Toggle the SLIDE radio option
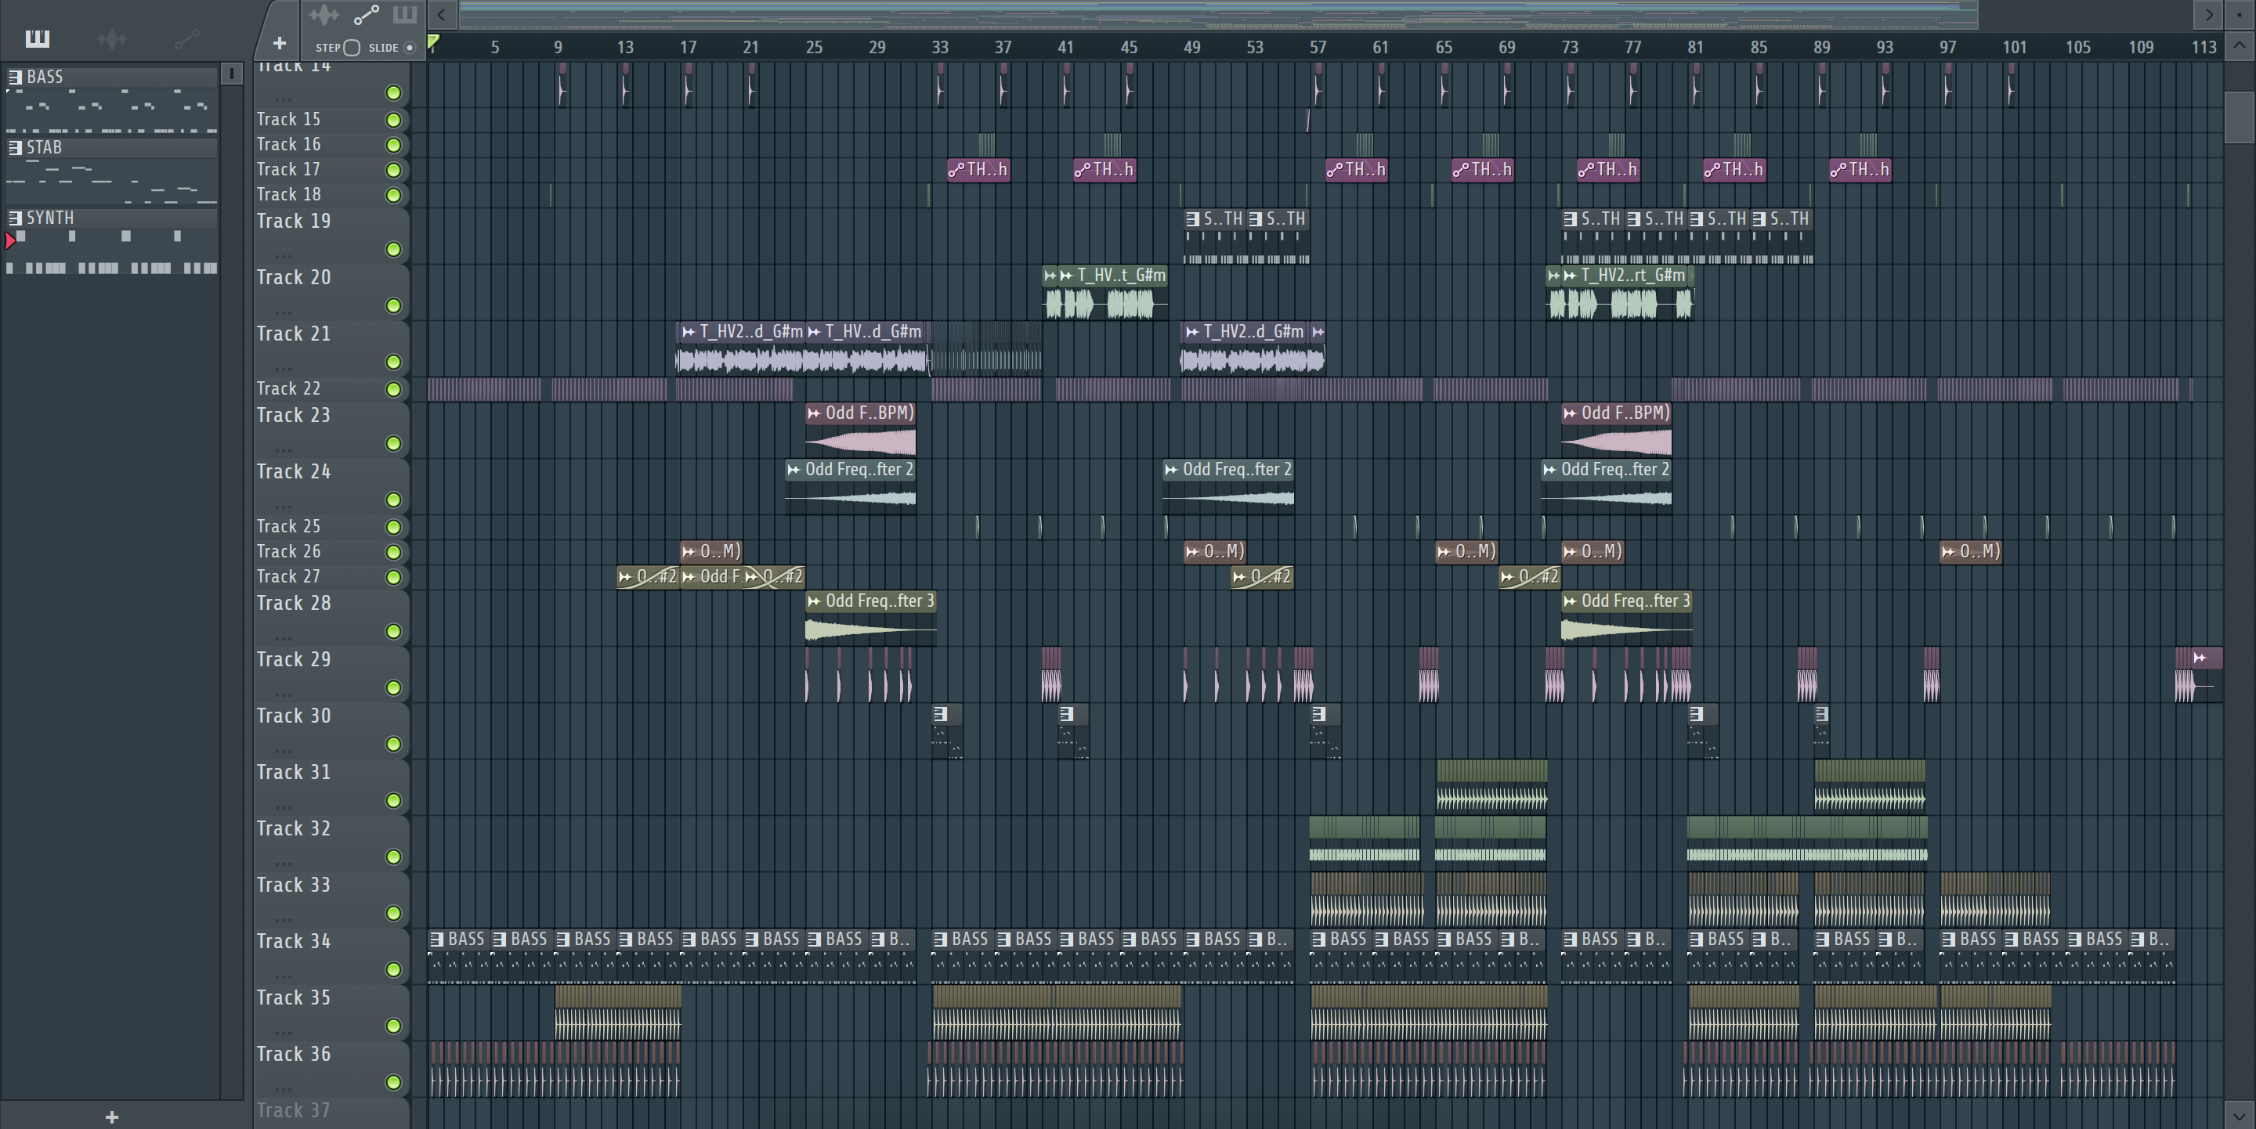The height and width of the screenshot is (1129, 2256). (x=409, y=47)
